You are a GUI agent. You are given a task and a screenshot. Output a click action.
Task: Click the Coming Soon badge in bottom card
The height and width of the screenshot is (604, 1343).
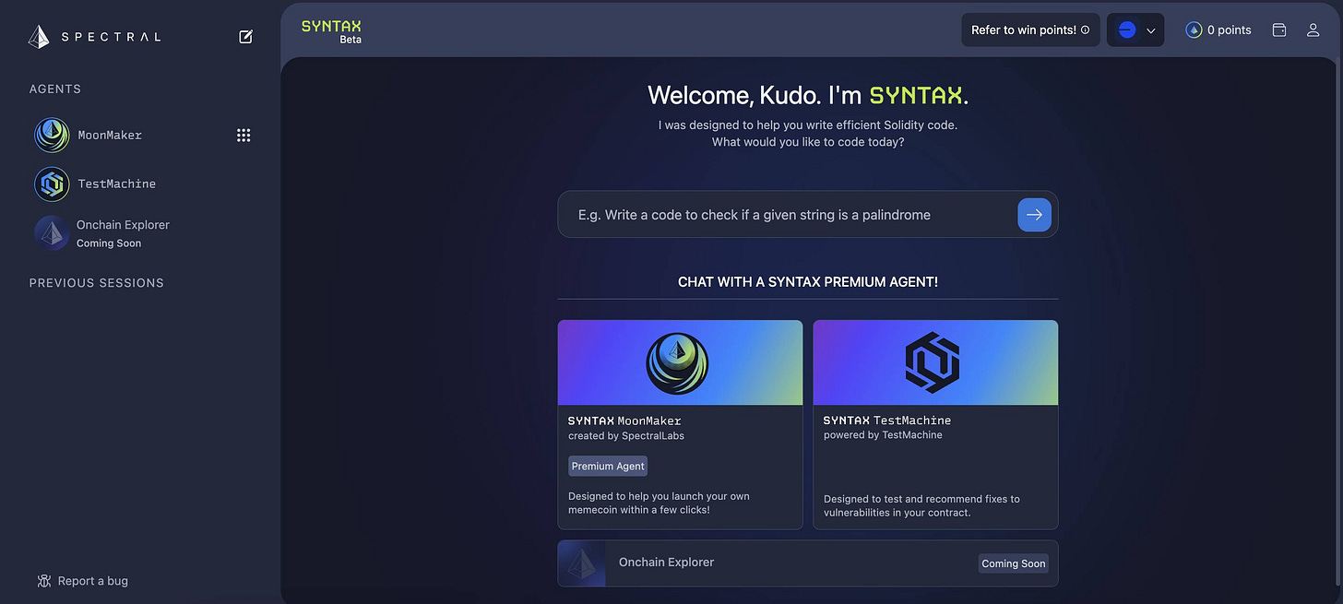point(1013,563)
